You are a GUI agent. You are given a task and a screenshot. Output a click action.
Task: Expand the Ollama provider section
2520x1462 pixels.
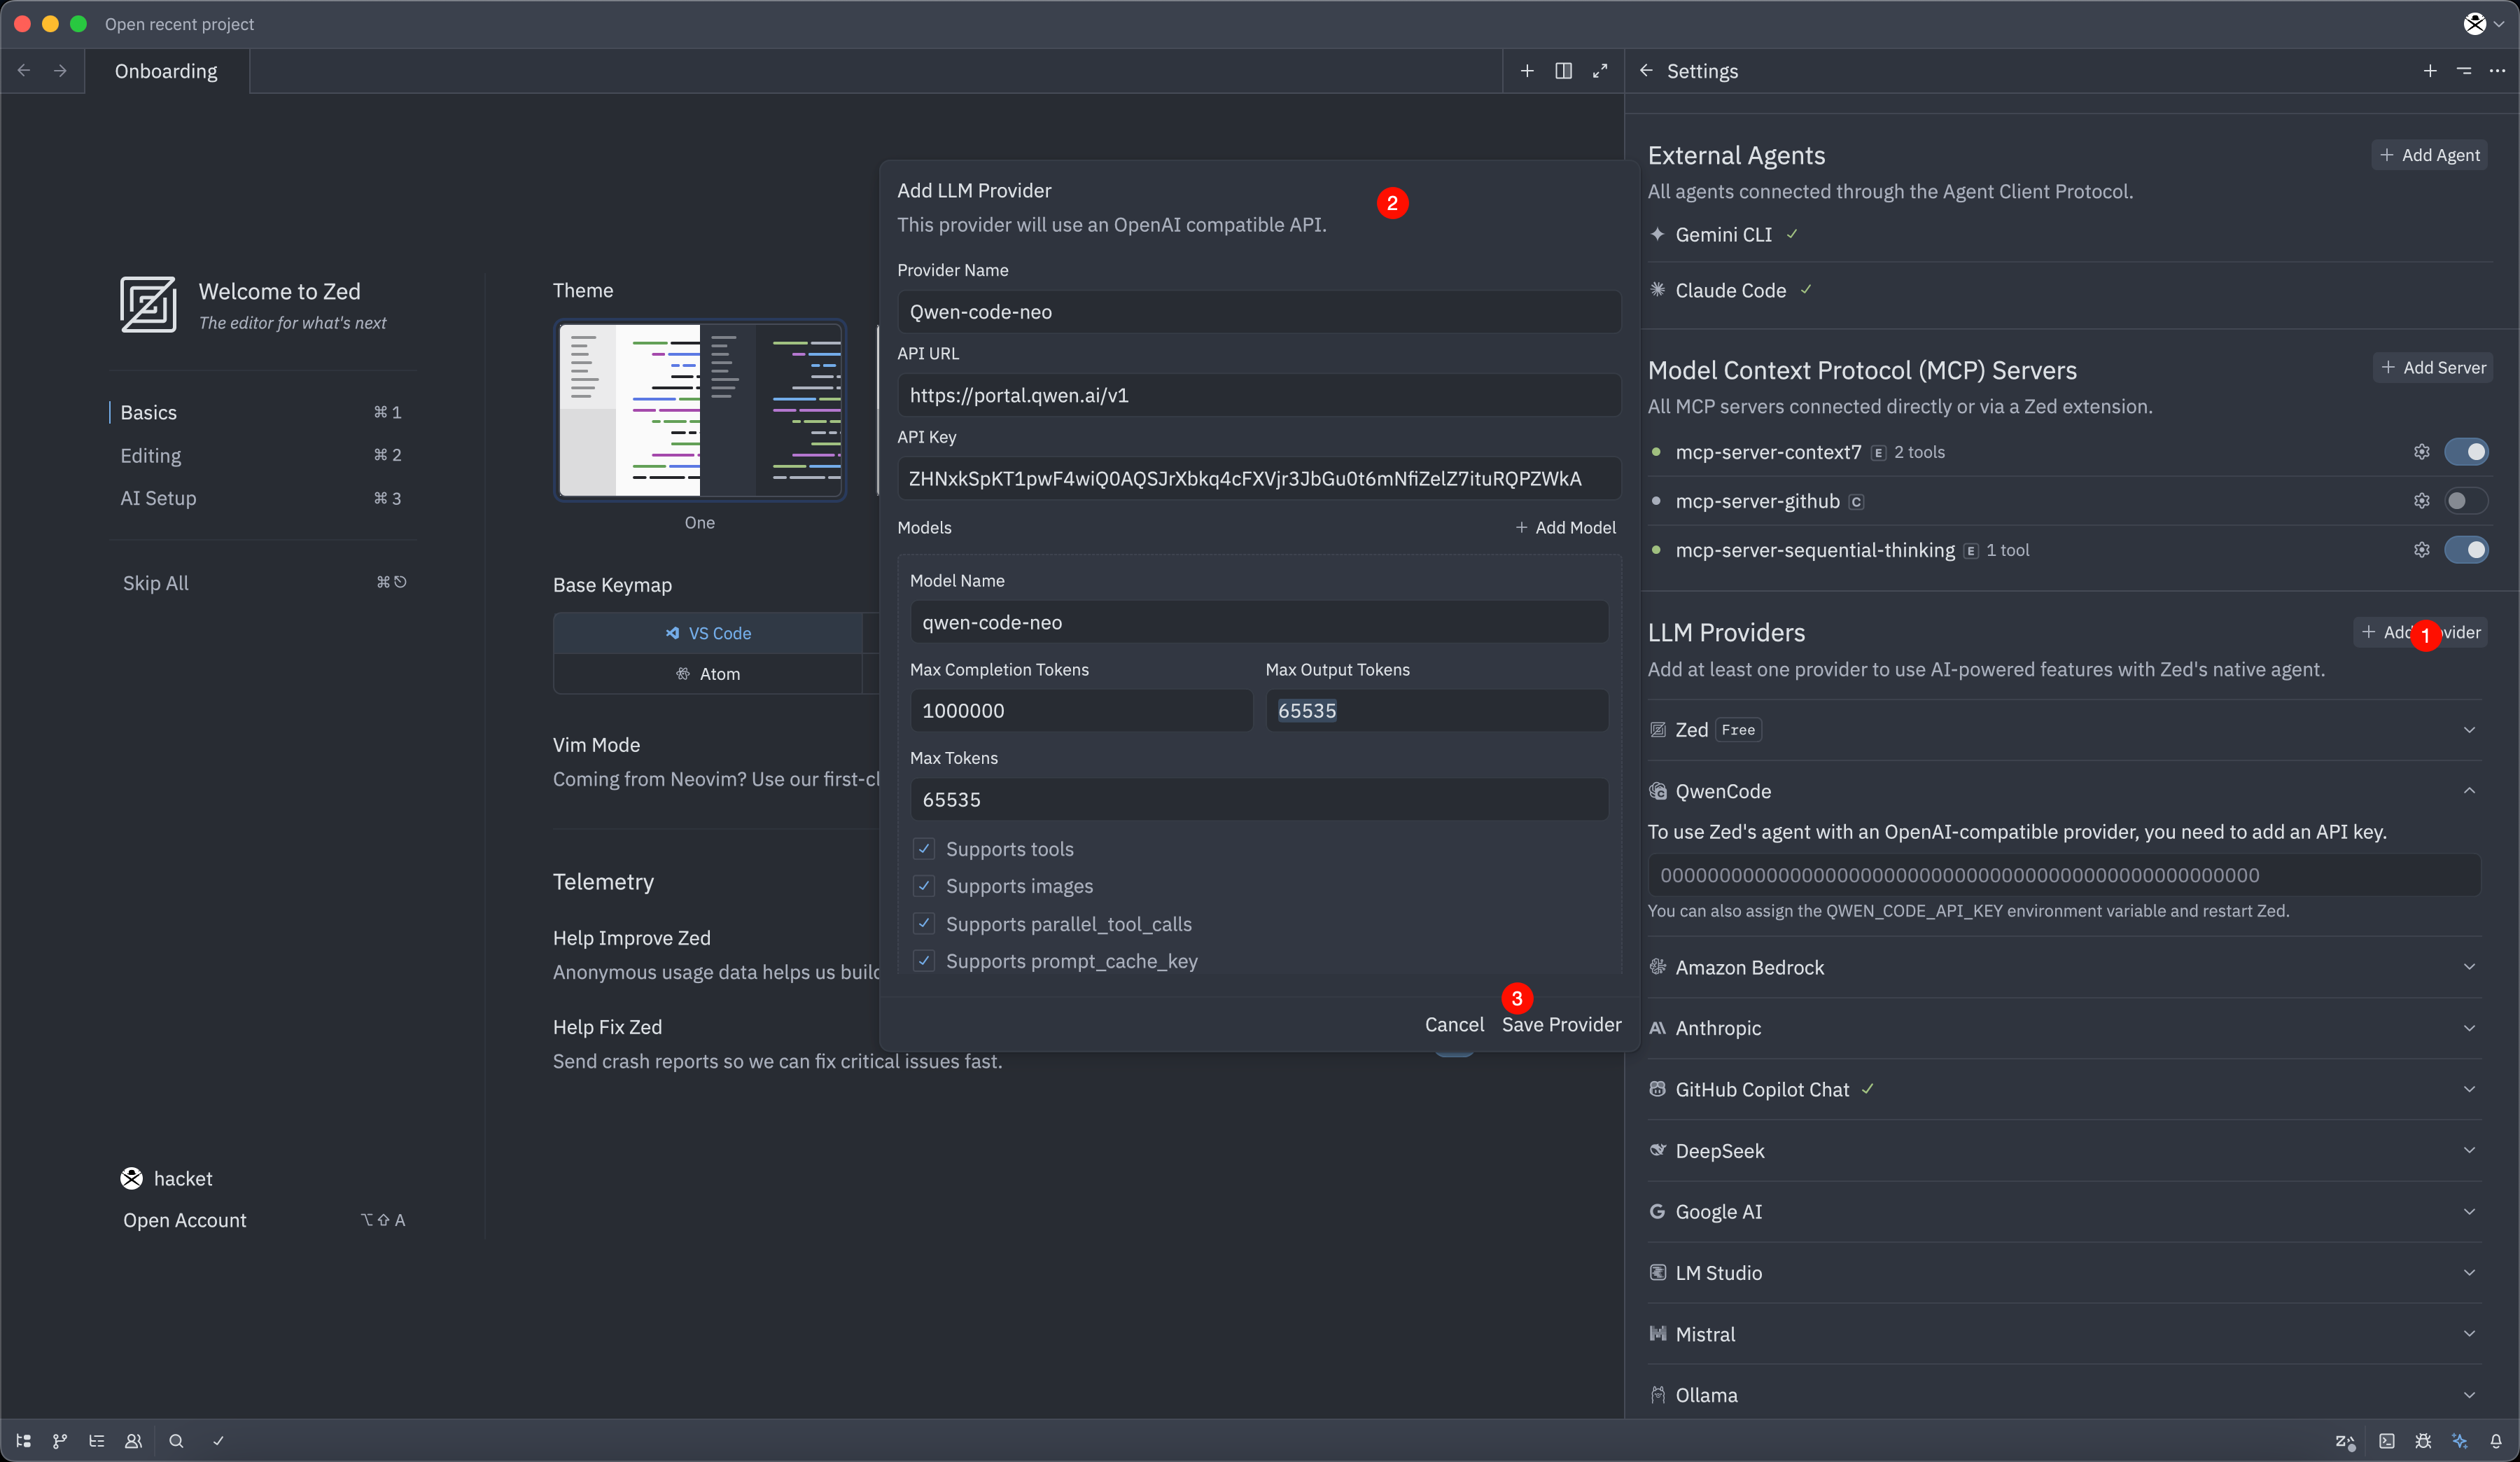point(2469,1395)
